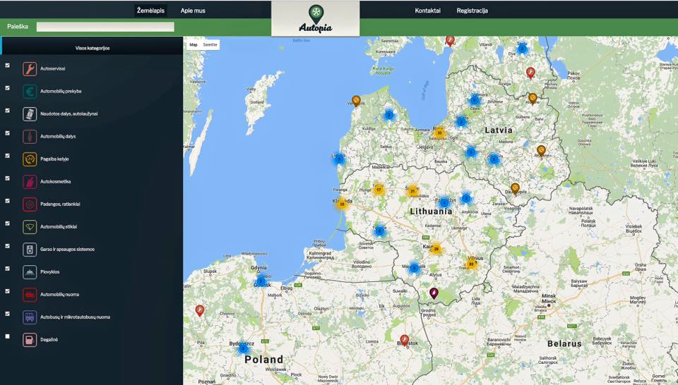
Task: Click the Pagalba kelyje roadside icon
Action: click(x=30, y=159)
